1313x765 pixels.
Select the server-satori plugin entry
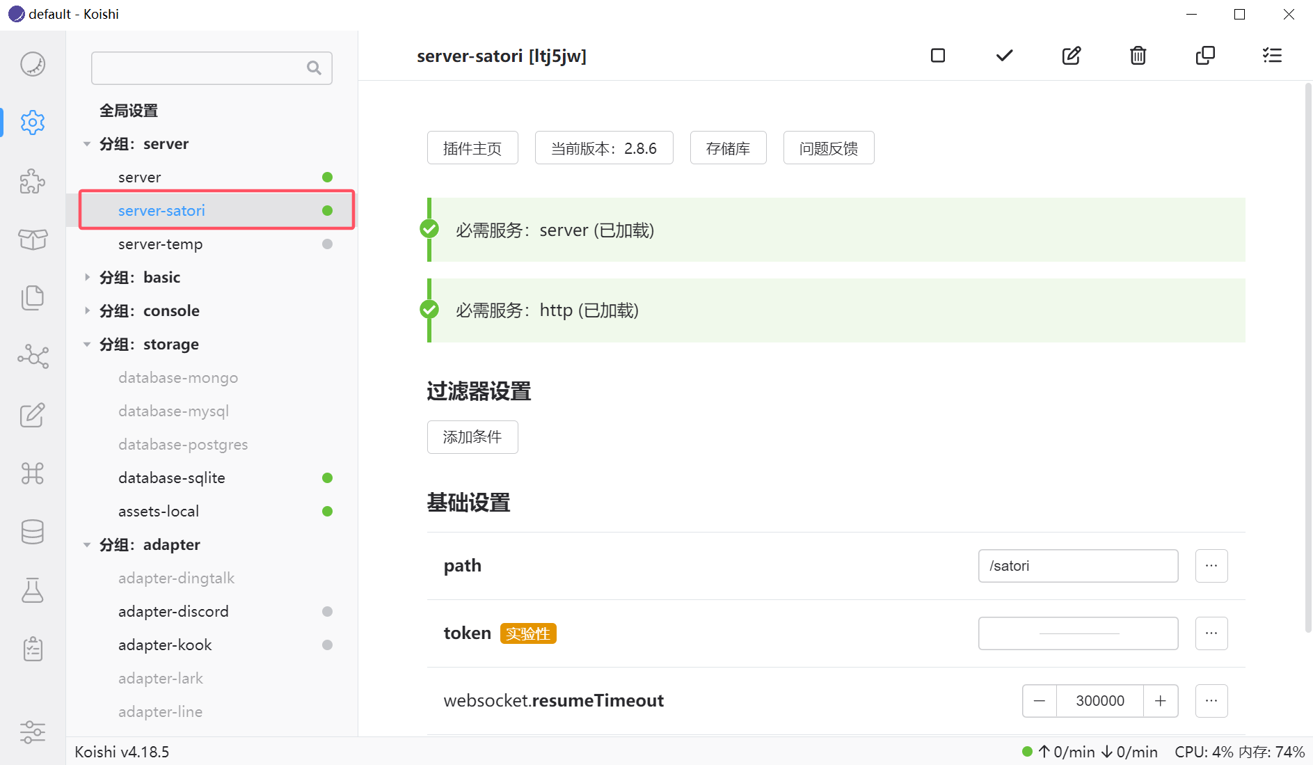tap(212, 211)
